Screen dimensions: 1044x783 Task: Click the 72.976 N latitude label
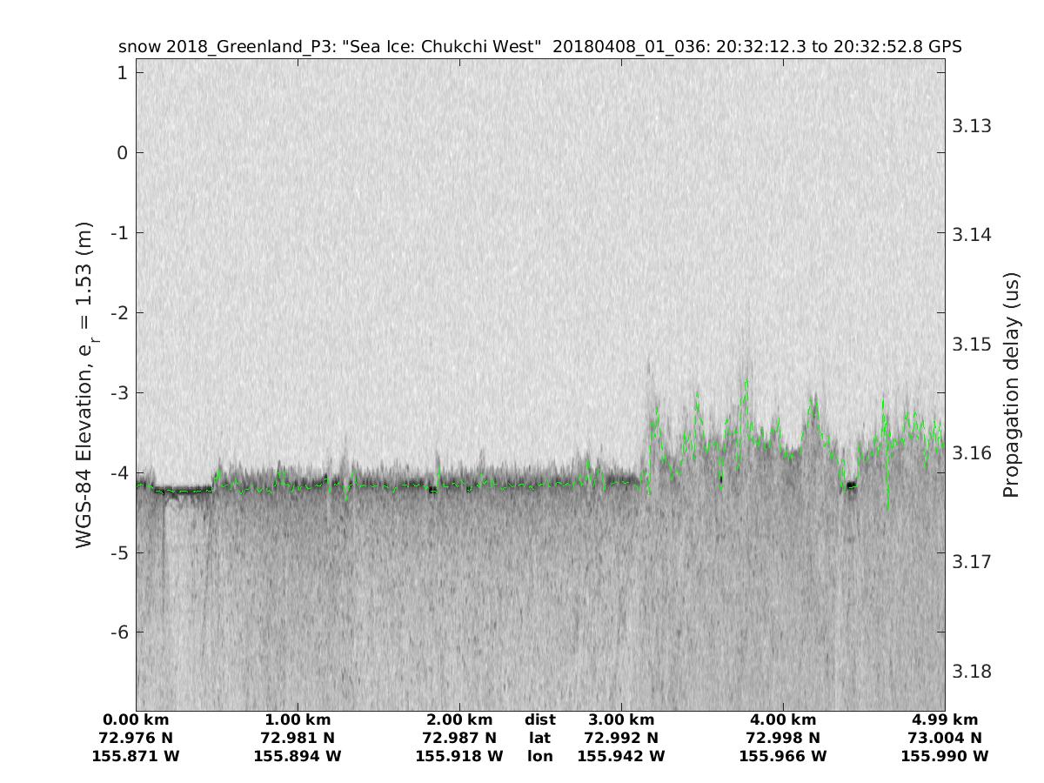[x=136, y=738]
